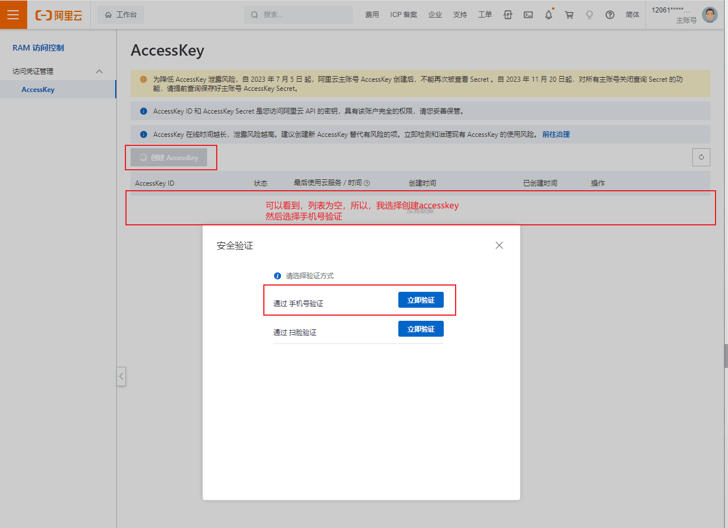Click the 通过 扫脸验证 label
This screenshot has height=528, width=728.
pyautogui.click(x=295, y=332)
